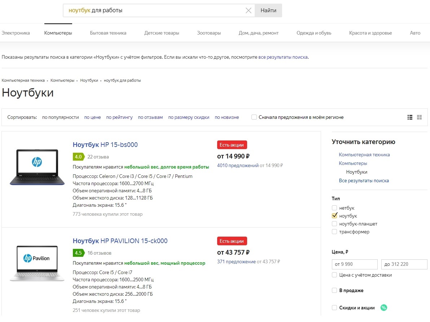
Task: Sort results 'по отзывам'
Action: [150, 117]
